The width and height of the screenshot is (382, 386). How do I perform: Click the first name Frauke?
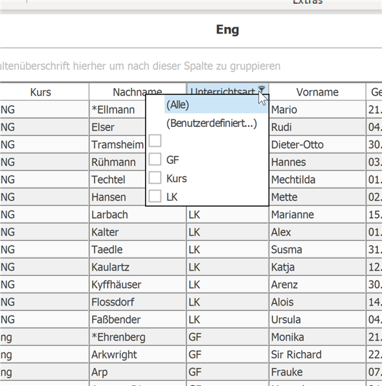pyautogui.click(x=287, y=372)
